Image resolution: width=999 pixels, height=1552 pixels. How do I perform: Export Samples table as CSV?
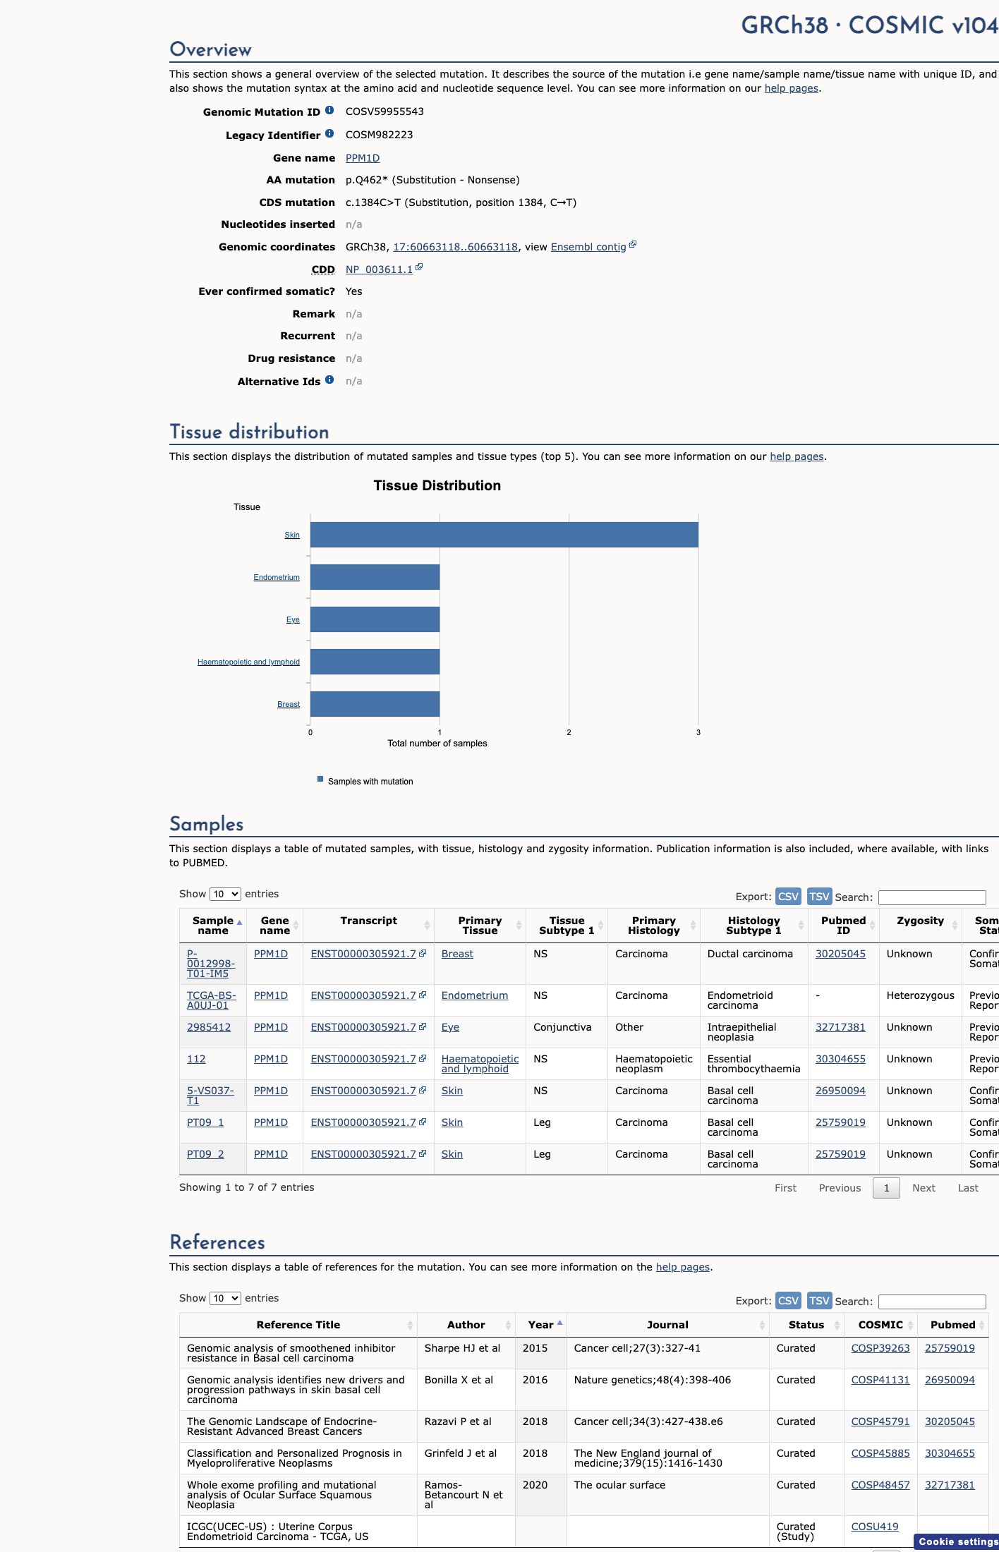tap(788, 896)
